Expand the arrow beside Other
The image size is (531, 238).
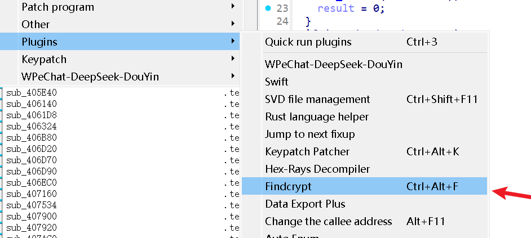tap(233, 24)
